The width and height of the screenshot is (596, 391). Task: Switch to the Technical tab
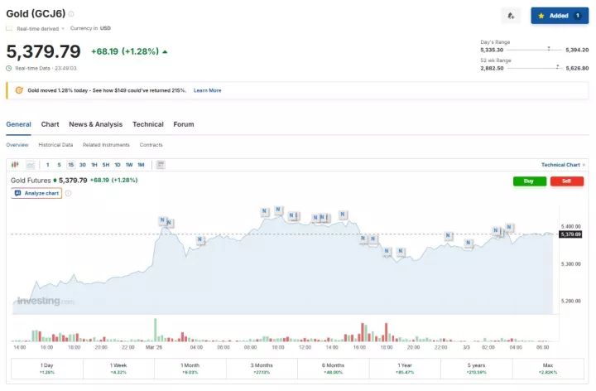point(147,124)
